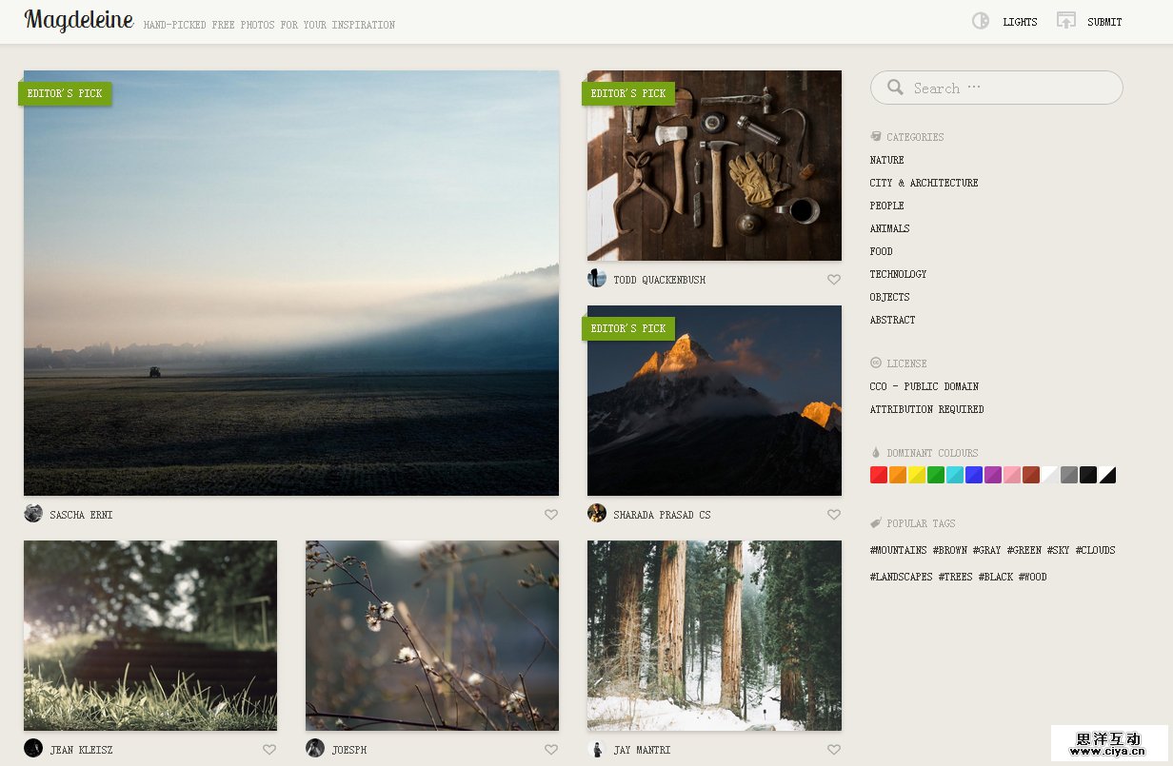Click the #MOUNTAINS tag

coord(898,550)
